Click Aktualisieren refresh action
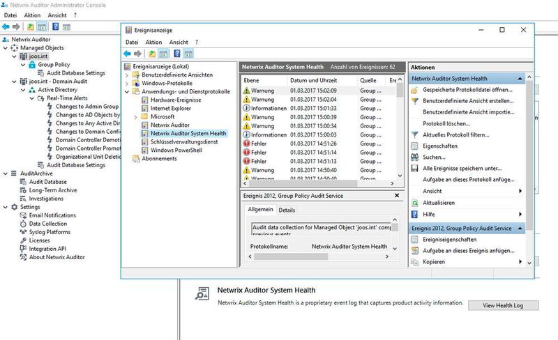 tap(439, 203)
